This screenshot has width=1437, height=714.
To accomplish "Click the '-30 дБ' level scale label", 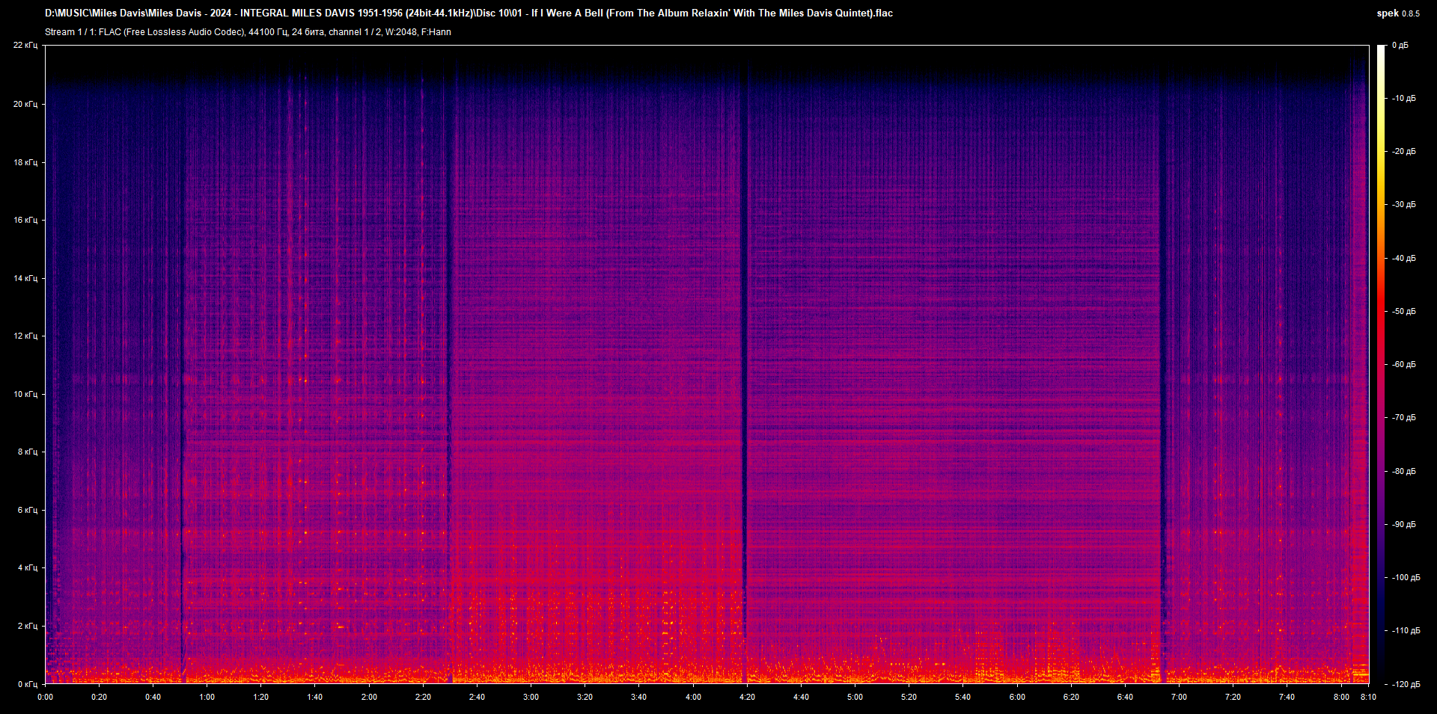I will point(1403,205).
